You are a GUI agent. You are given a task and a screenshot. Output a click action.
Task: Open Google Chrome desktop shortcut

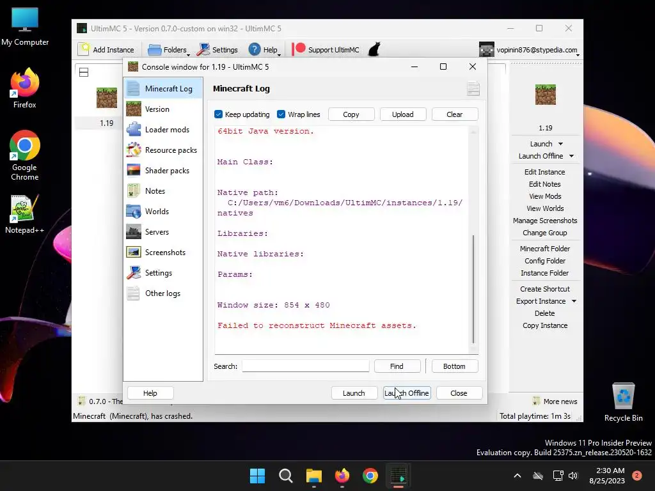pos(25,155)
